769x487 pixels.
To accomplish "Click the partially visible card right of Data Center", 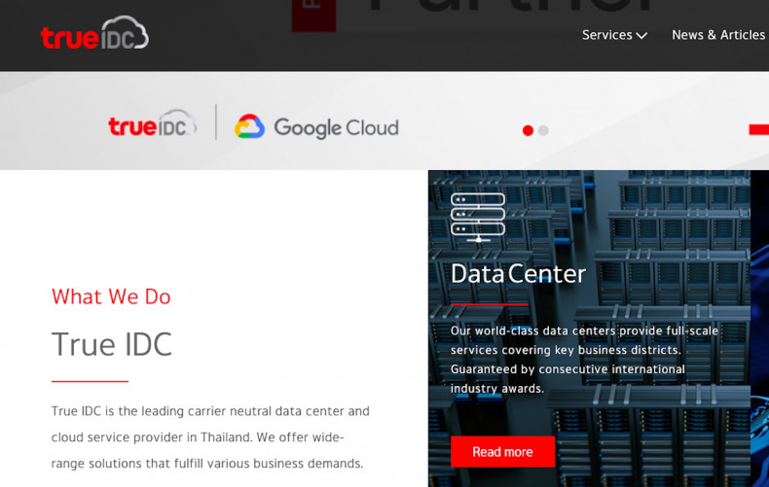I will (759, 330).
